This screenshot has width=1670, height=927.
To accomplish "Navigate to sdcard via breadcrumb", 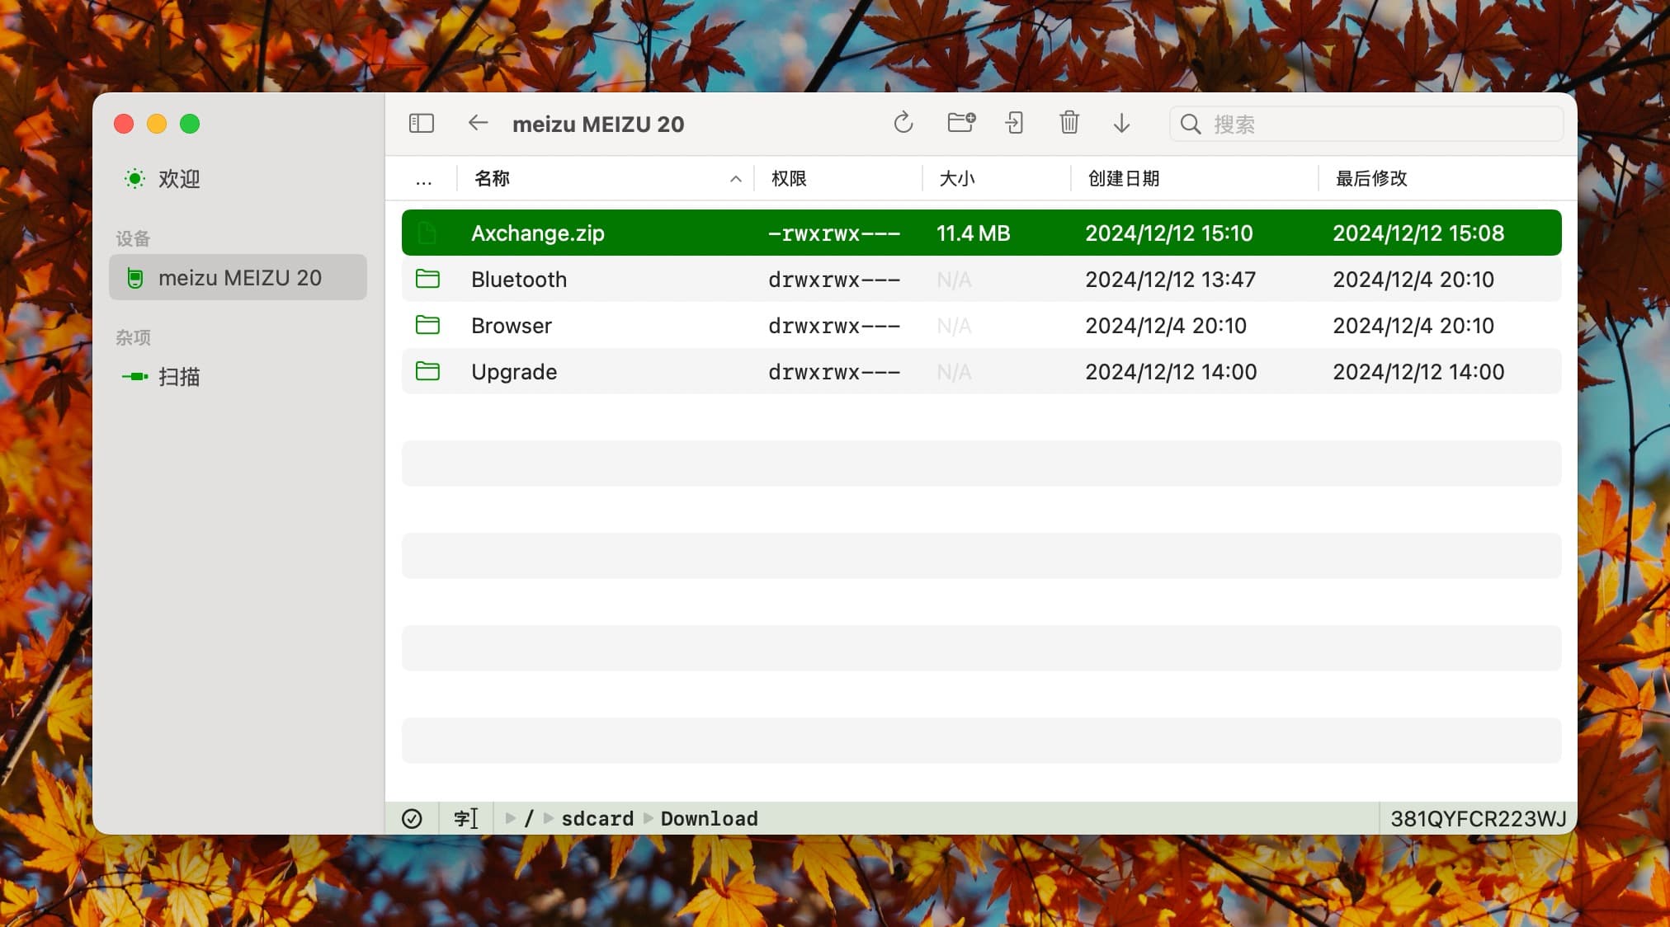I will point(596,818).
